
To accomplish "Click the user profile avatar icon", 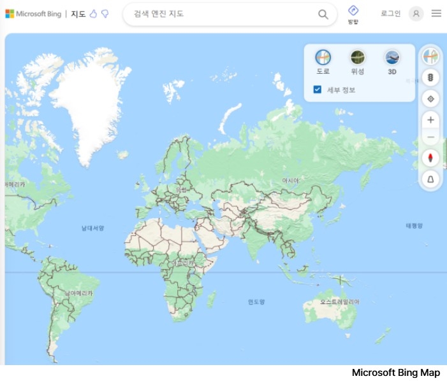I will (416, 13).
